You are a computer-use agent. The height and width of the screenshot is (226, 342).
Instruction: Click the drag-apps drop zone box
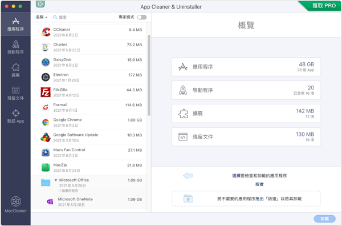click(246, 199)
